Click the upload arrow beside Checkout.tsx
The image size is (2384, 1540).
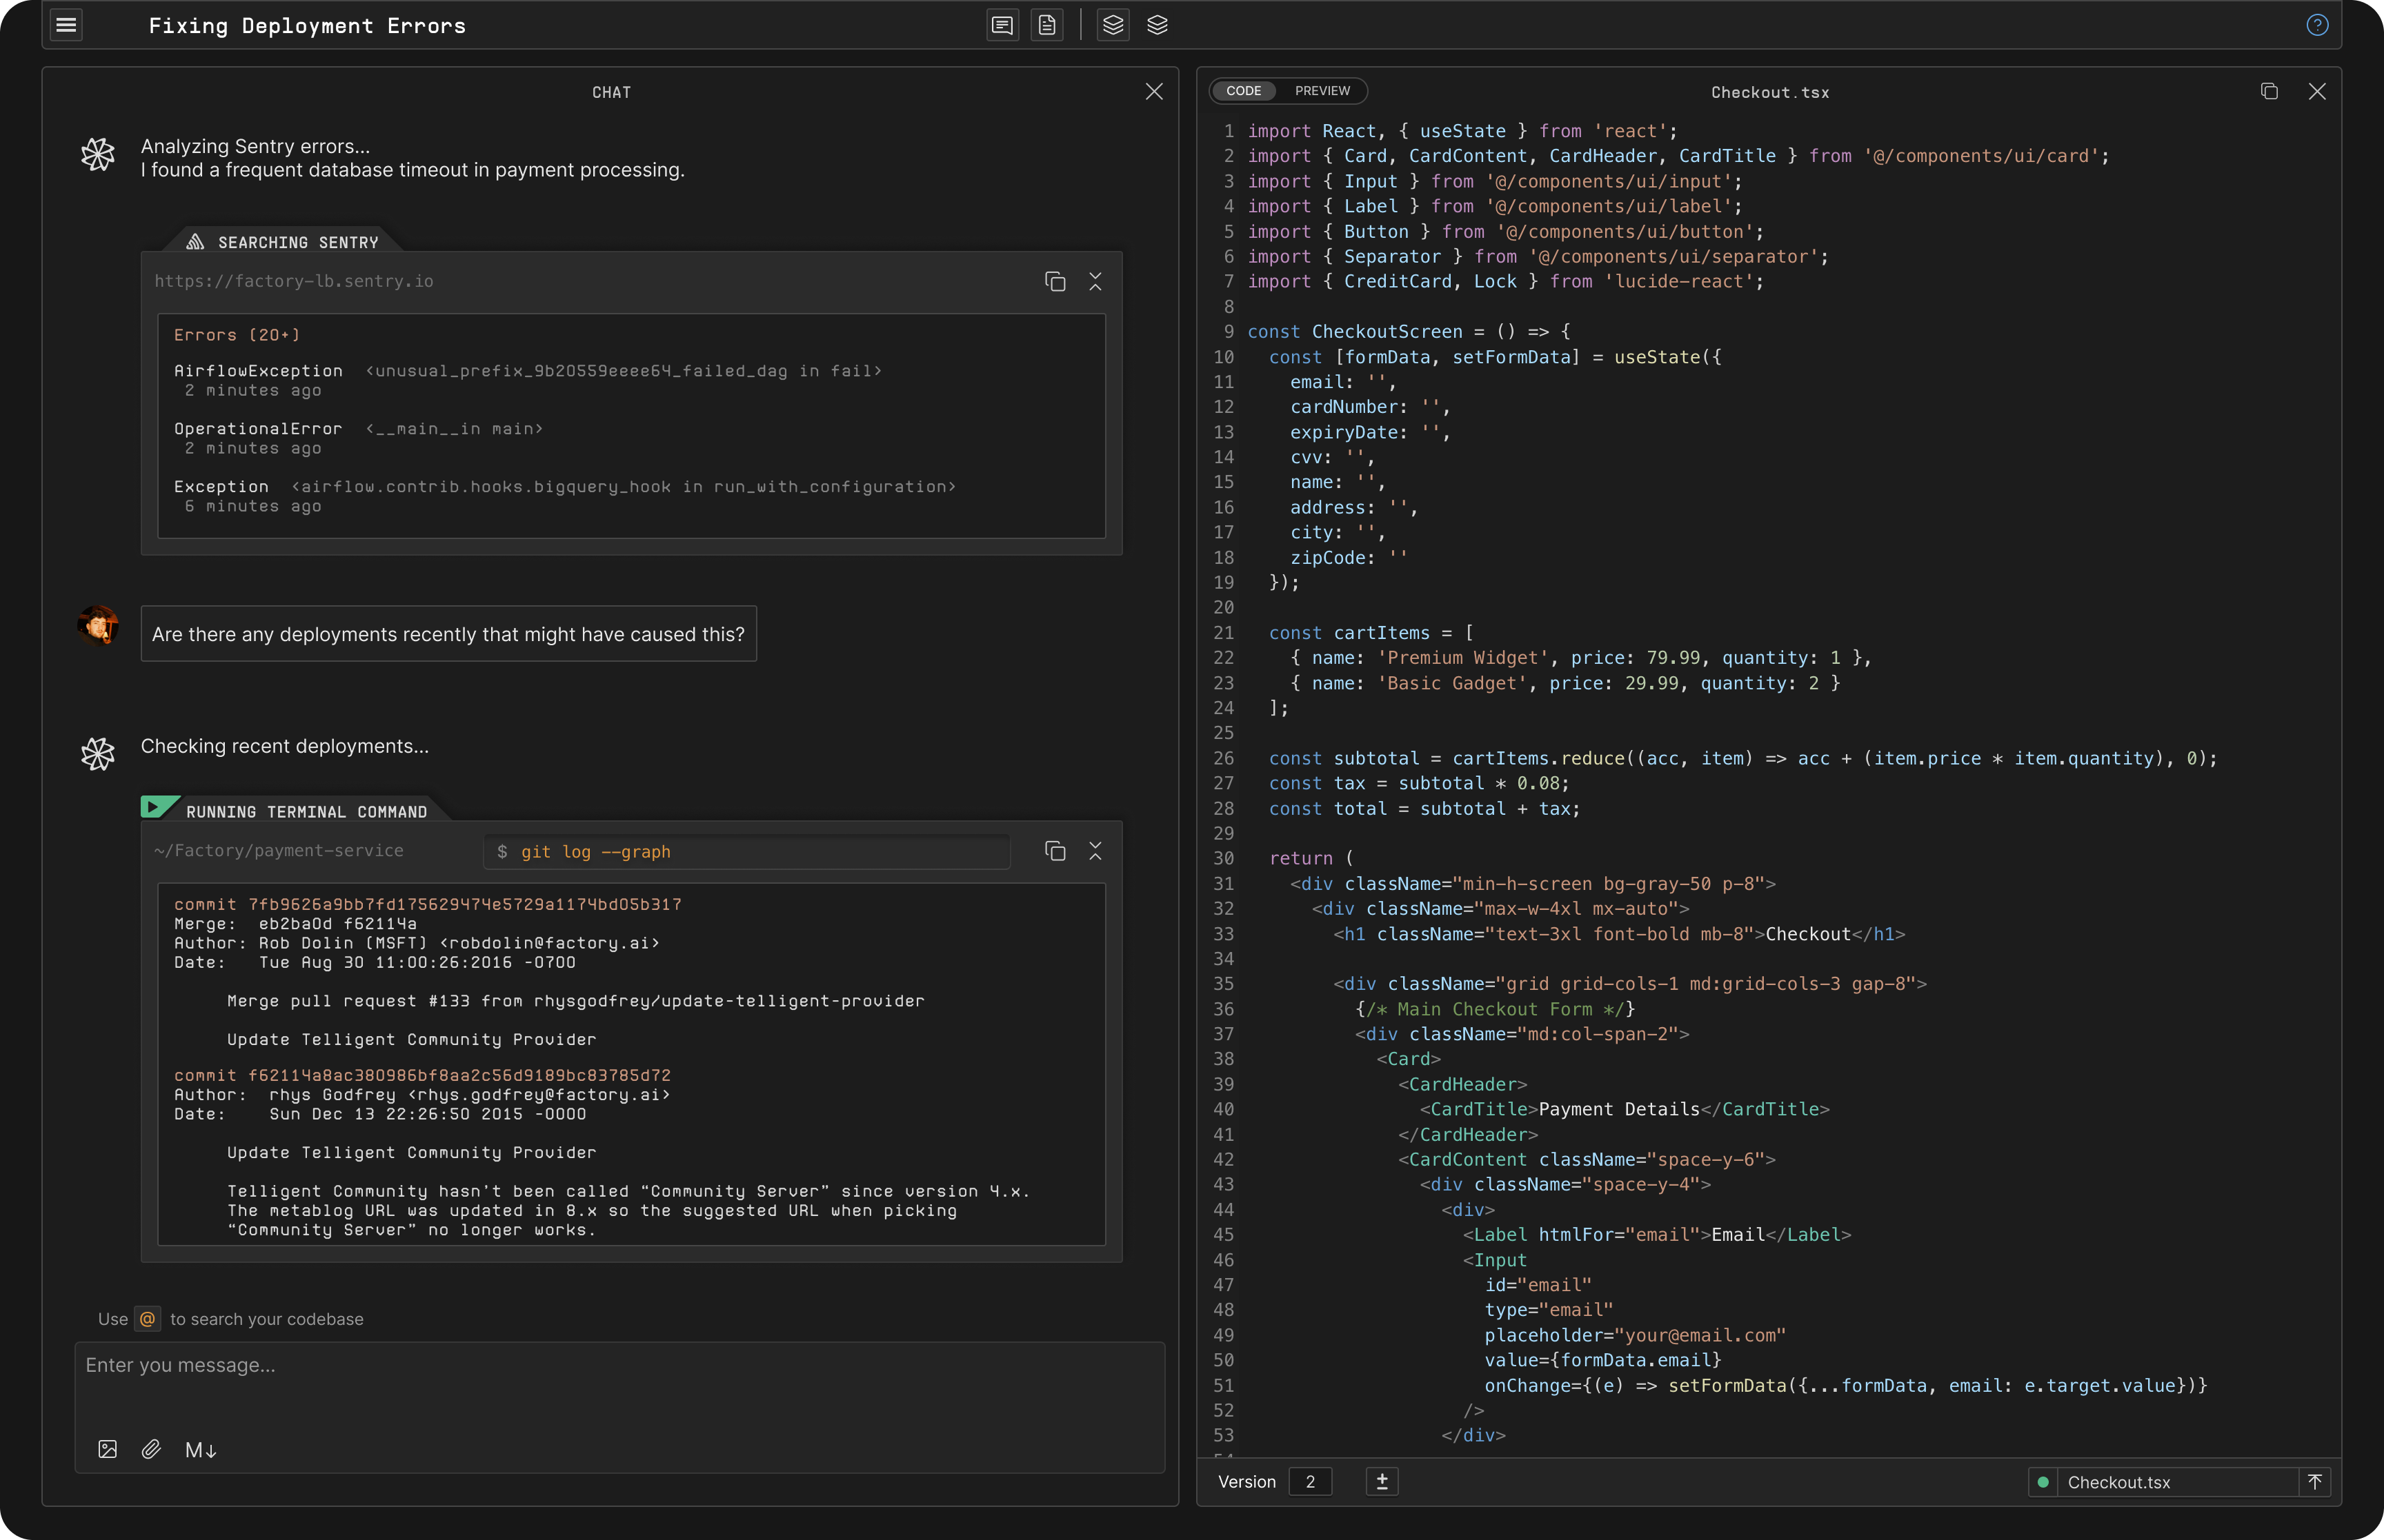[2314, 1482]
